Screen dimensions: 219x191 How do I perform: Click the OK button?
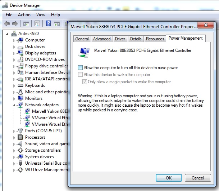(x=169, y=178)
